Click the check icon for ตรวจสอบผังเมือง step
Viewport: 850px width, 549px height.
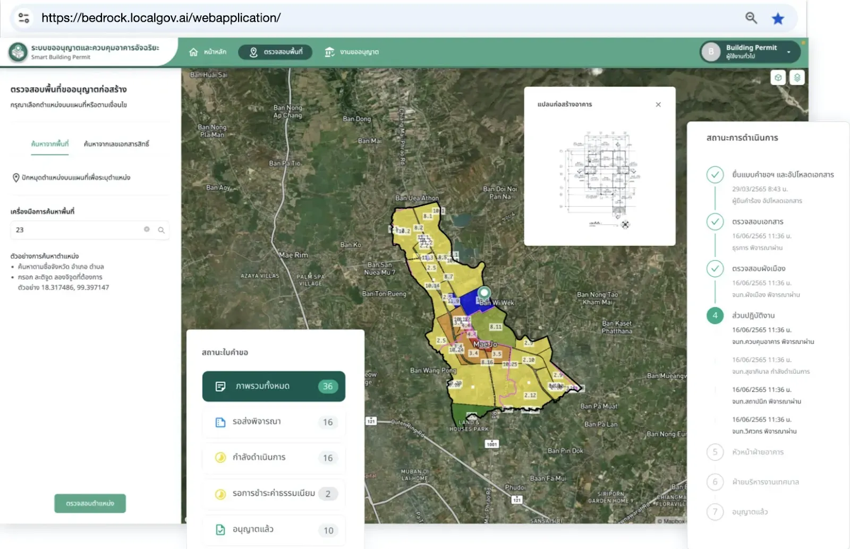point(715,269)
